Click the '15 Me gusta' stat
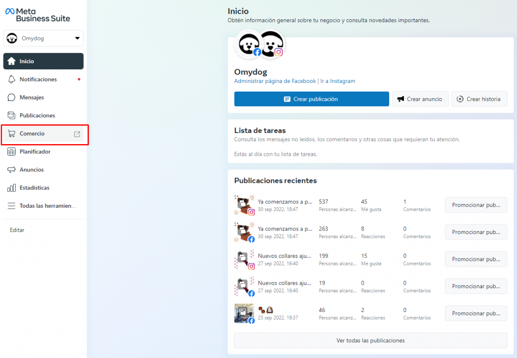 371,259
